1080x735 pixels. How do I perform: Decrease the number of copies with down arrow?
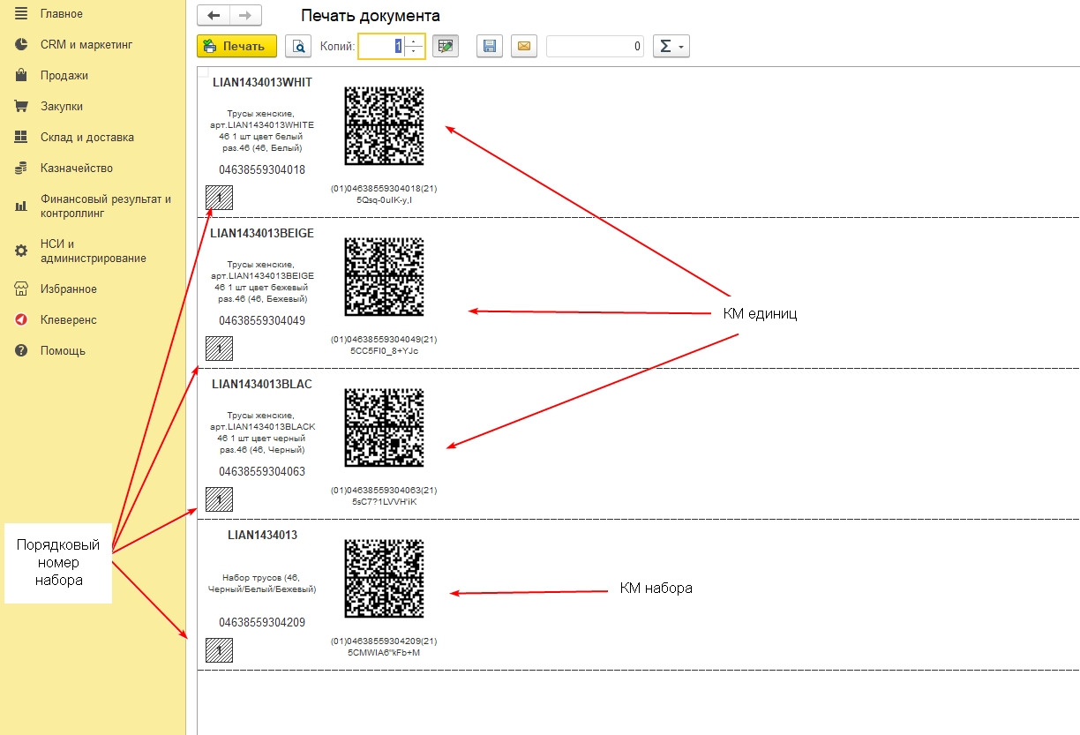(x=414, y=52)
